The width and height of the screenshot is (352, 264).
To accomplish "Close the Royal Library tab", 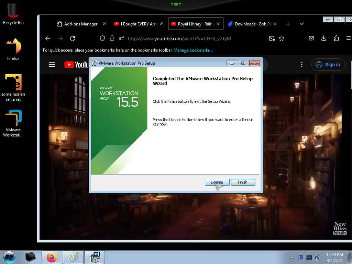I will 218,24.
